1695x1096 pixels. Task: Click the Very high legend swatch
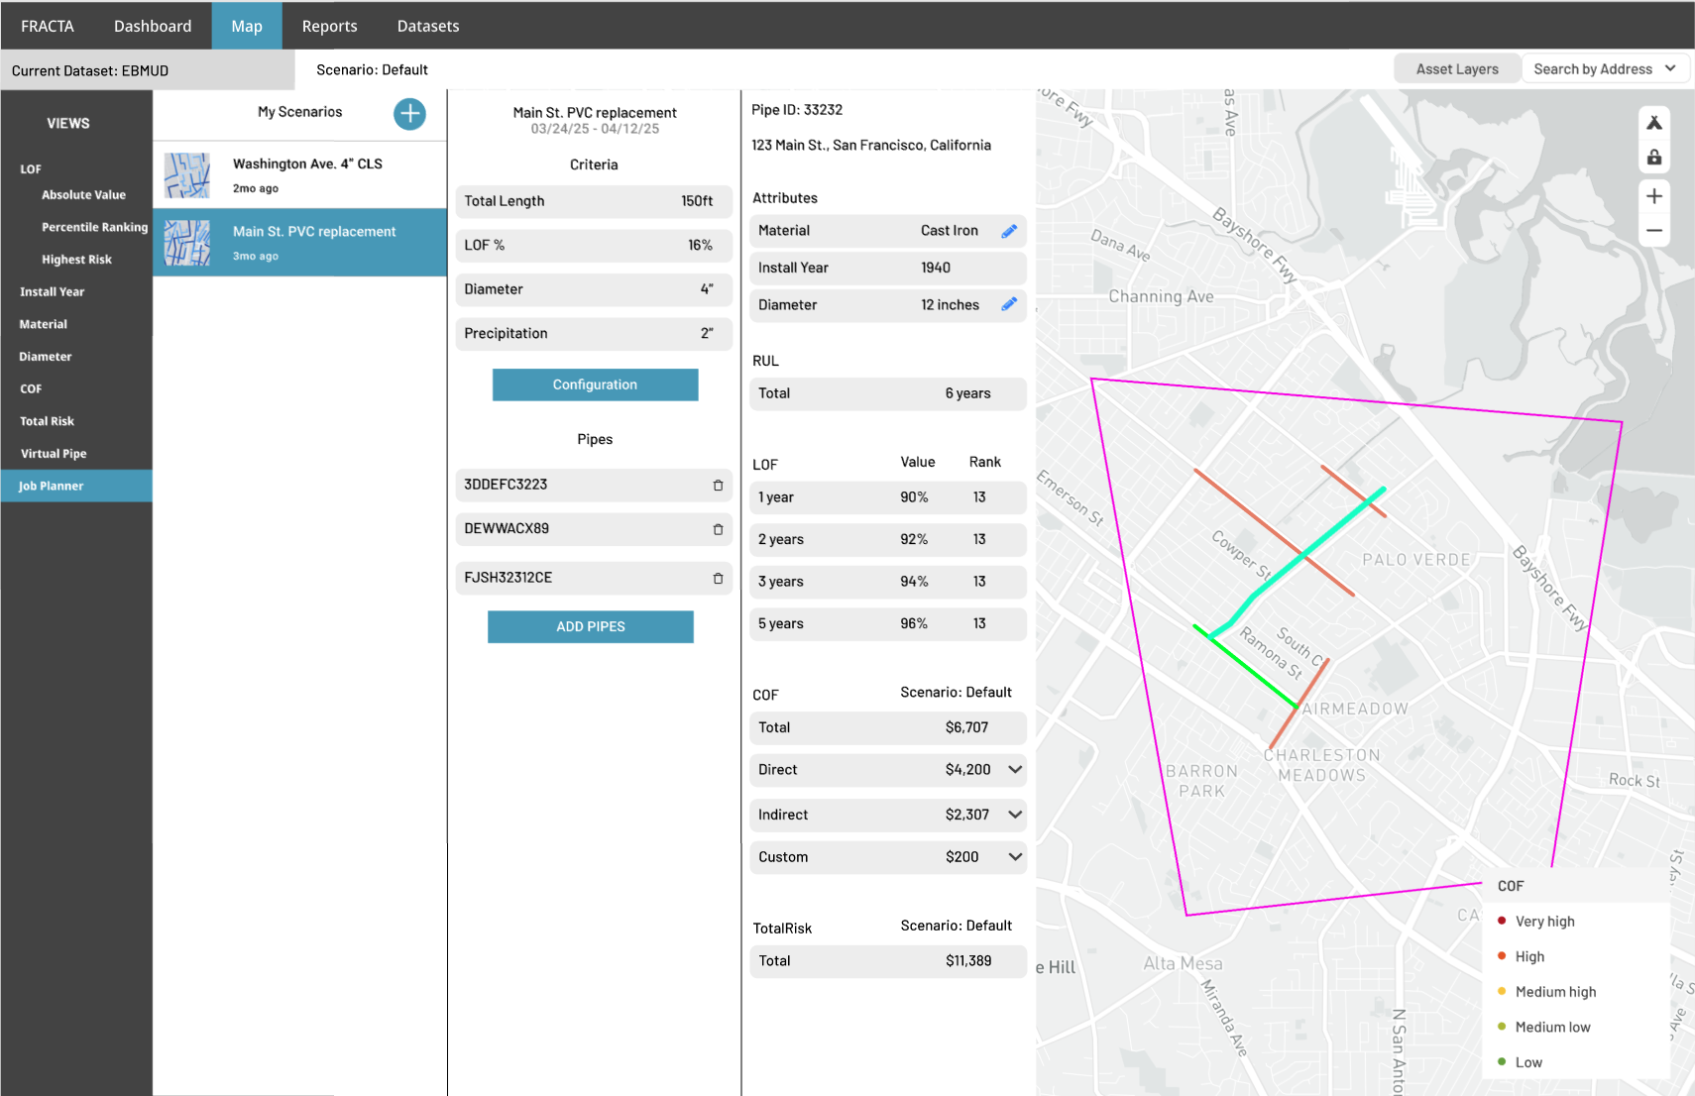[1502, 921]
